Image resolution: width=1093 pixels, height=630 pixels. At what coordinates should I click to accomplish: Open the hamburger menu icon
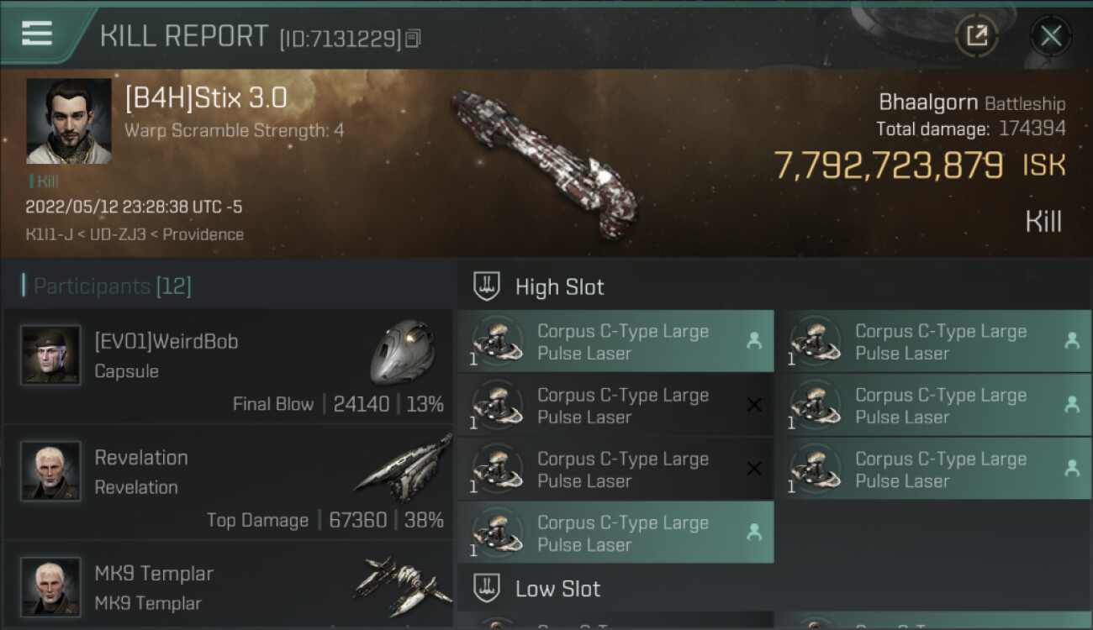[36, 34]
